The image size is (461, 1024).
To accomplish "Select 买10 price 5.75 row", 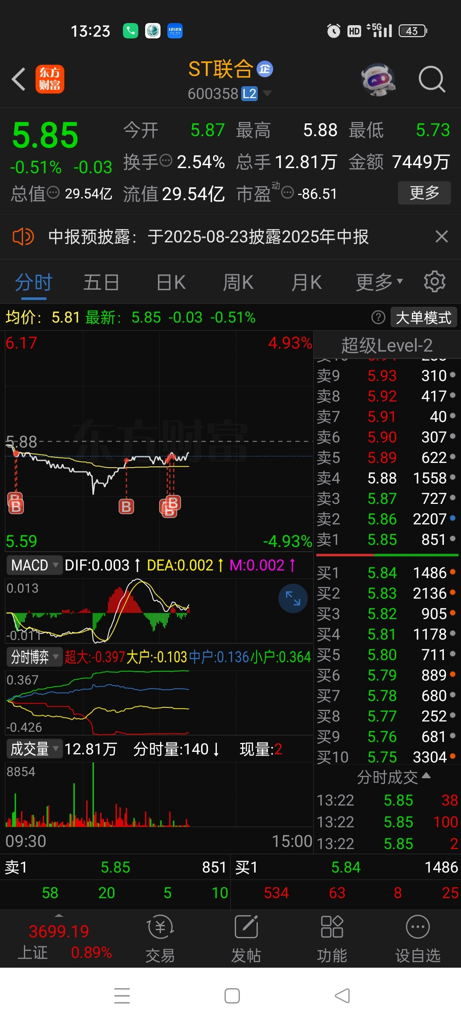I will 387,757.
